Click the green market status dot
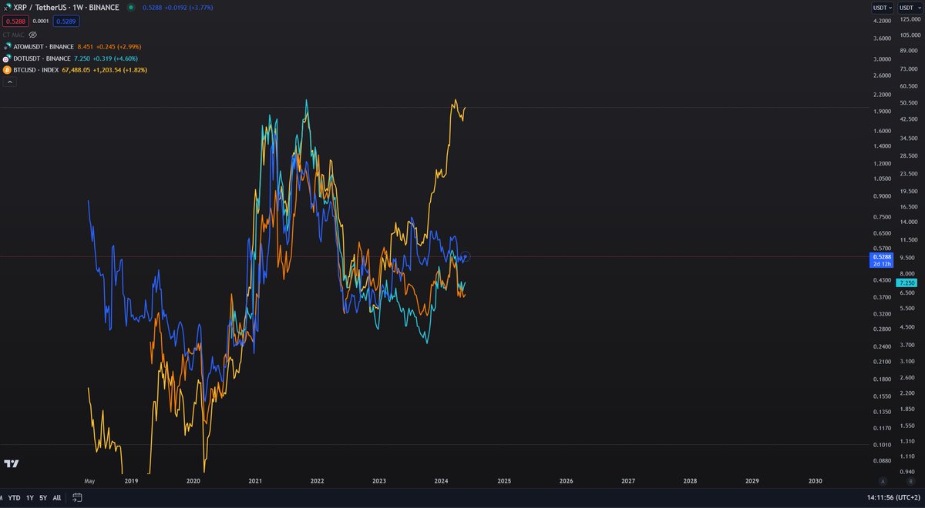Viewport: 925px width, 508px height. coord(130,7)
